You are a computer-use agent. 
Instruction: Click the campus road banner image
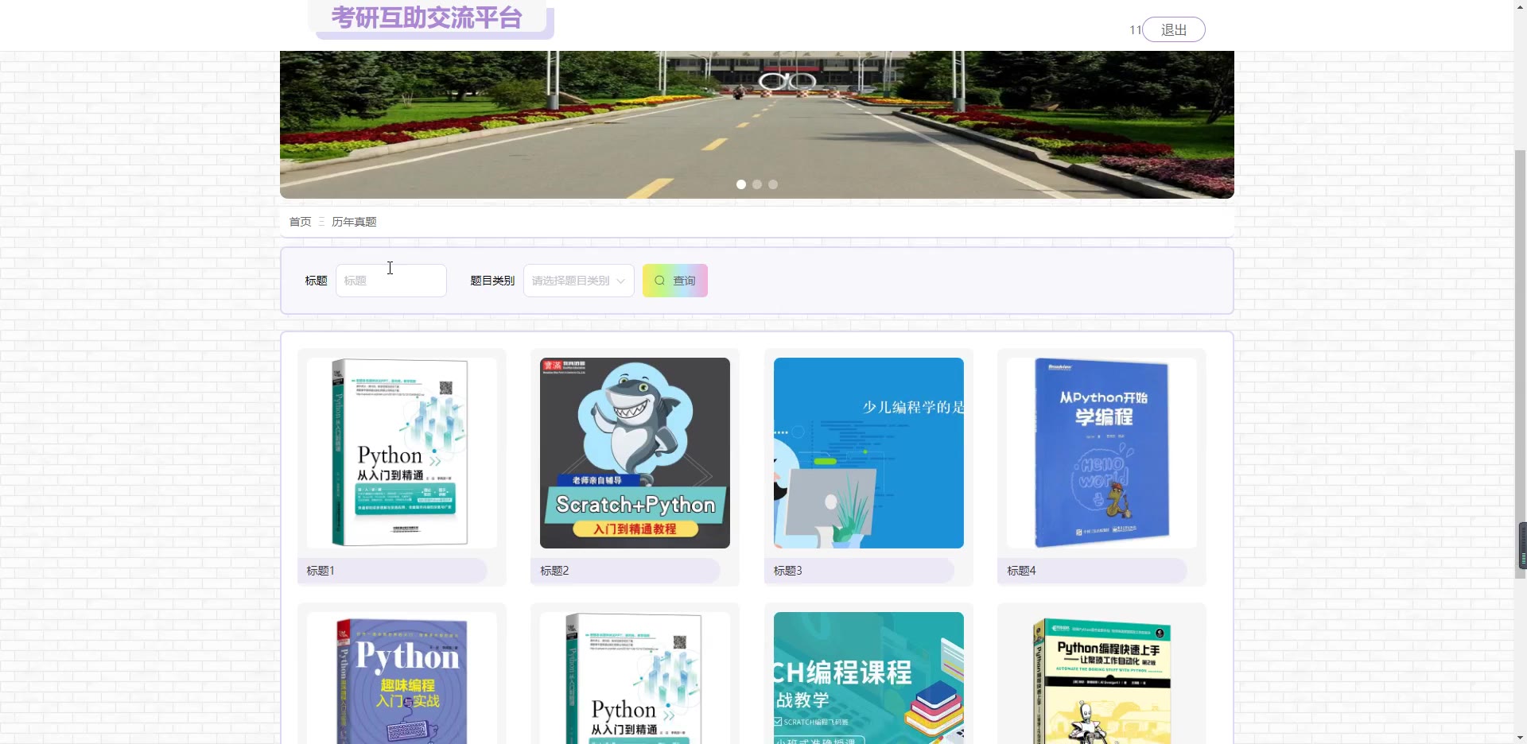coord(757,125)
